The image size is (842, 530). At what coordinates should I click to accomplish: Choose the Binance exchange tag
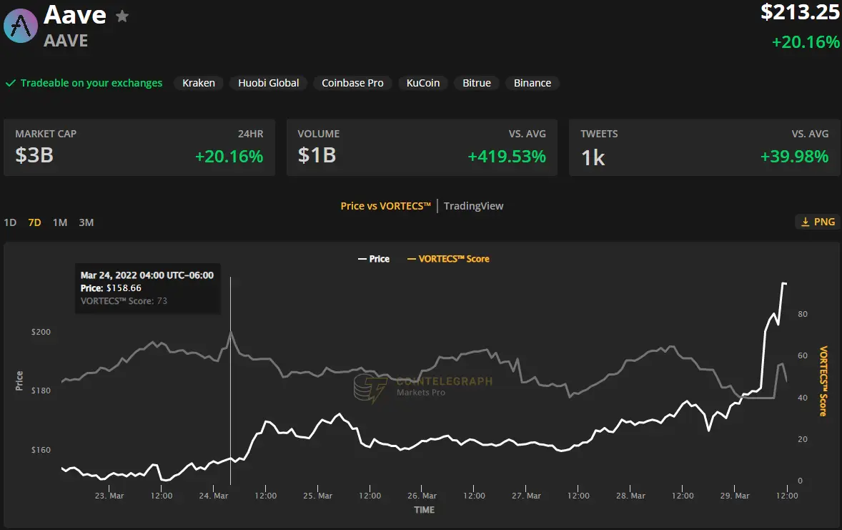[x=533, y=83]
